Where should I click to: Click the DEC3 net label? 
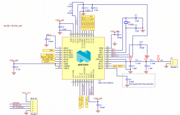click(114, 54)
